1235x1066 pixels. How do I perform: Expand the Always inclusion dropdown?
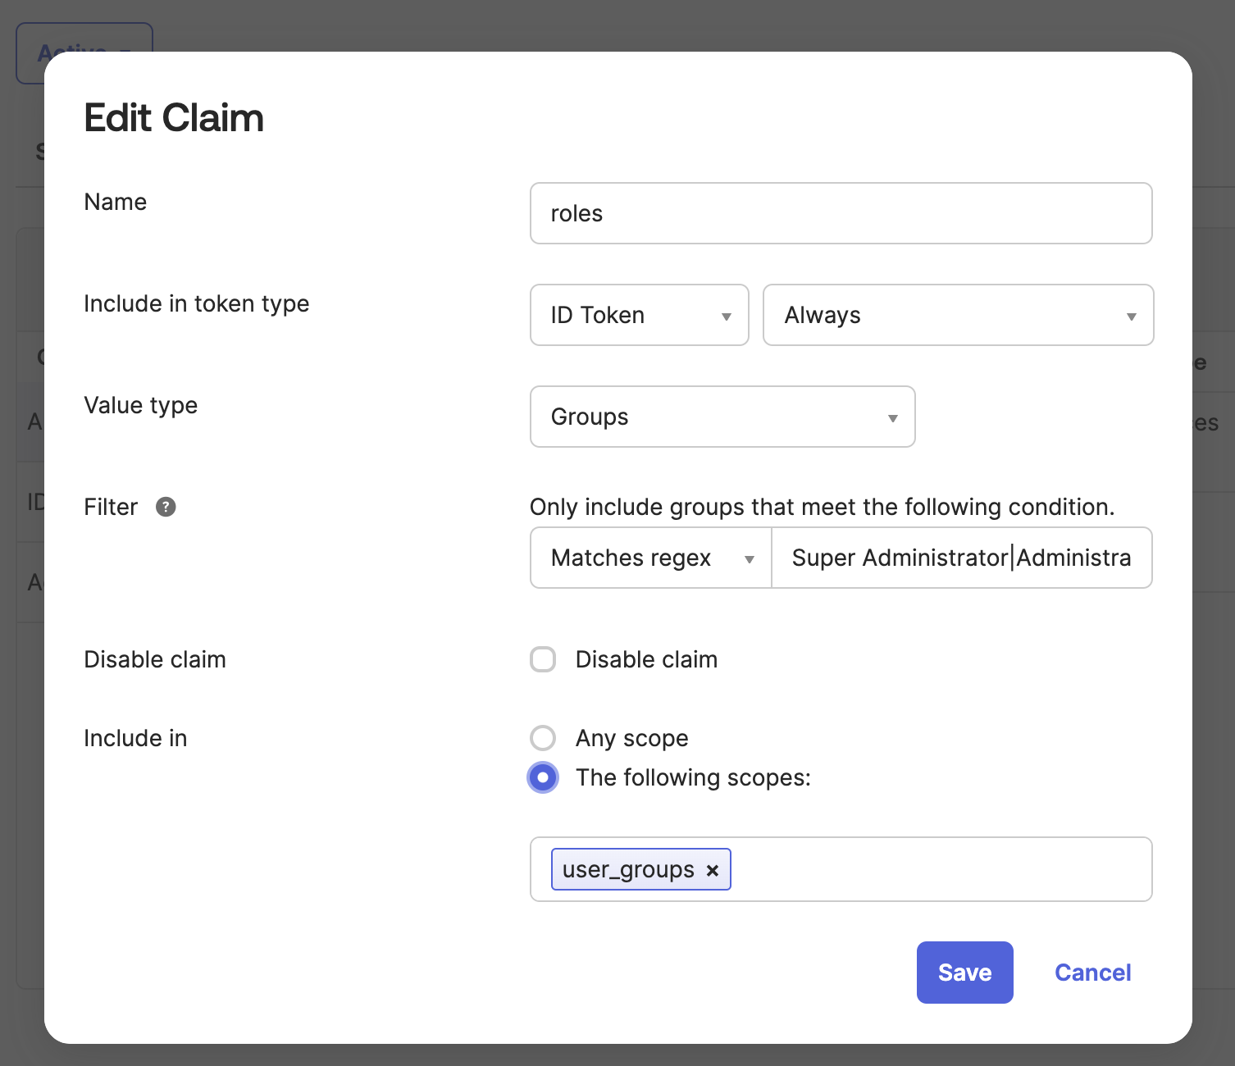point(957,315)
